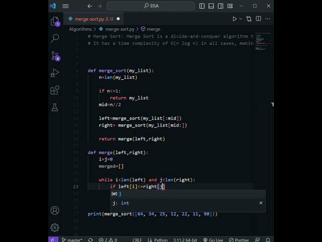Open the feedback icon in status bar
Viewport: 322px width, 242px height.
[x=257, y=240]
